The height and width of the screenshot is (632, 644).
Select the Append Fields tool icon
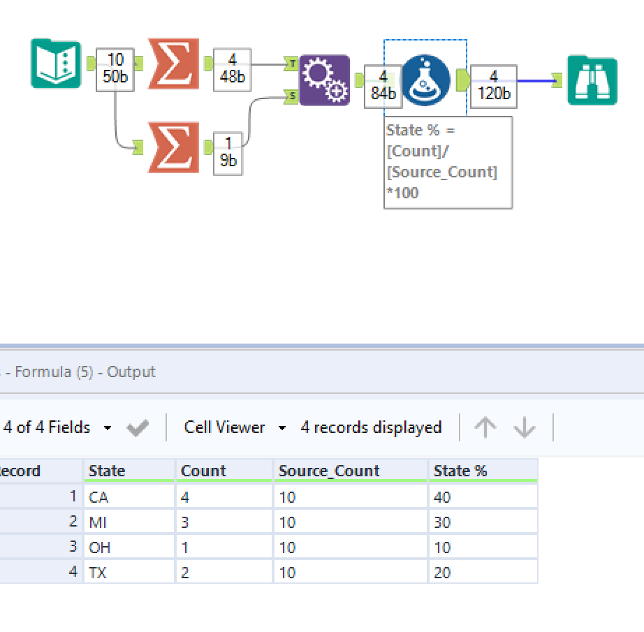324,80
